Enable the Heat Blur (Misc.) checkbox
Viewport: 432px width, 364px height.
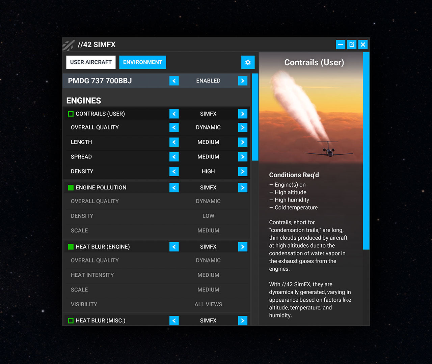tap(71, 321)
